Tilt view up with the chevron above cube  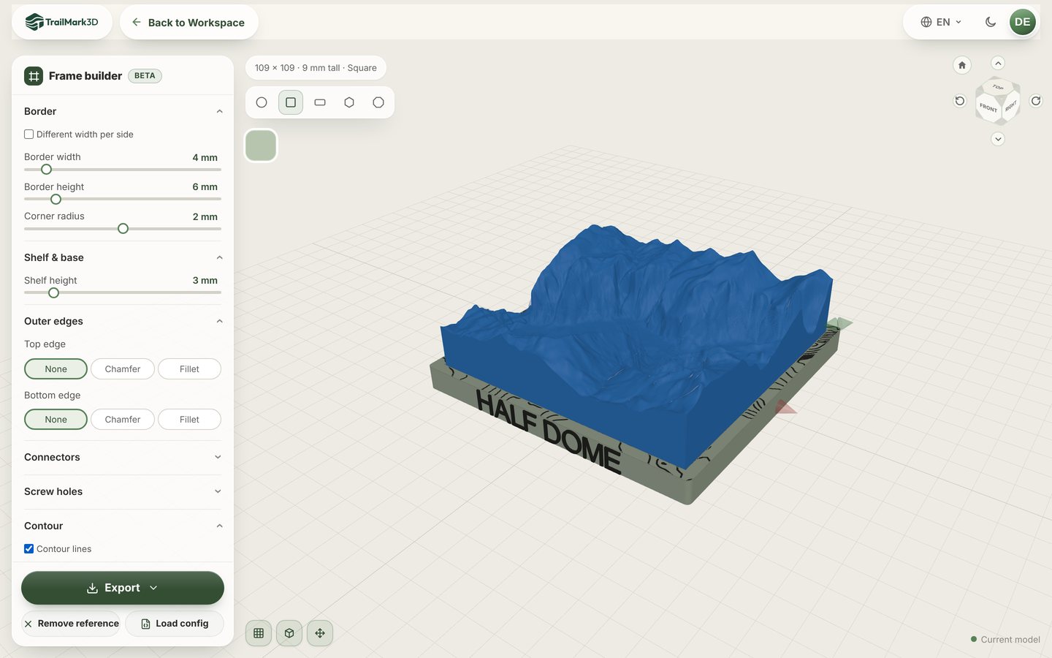pos(998,63)
